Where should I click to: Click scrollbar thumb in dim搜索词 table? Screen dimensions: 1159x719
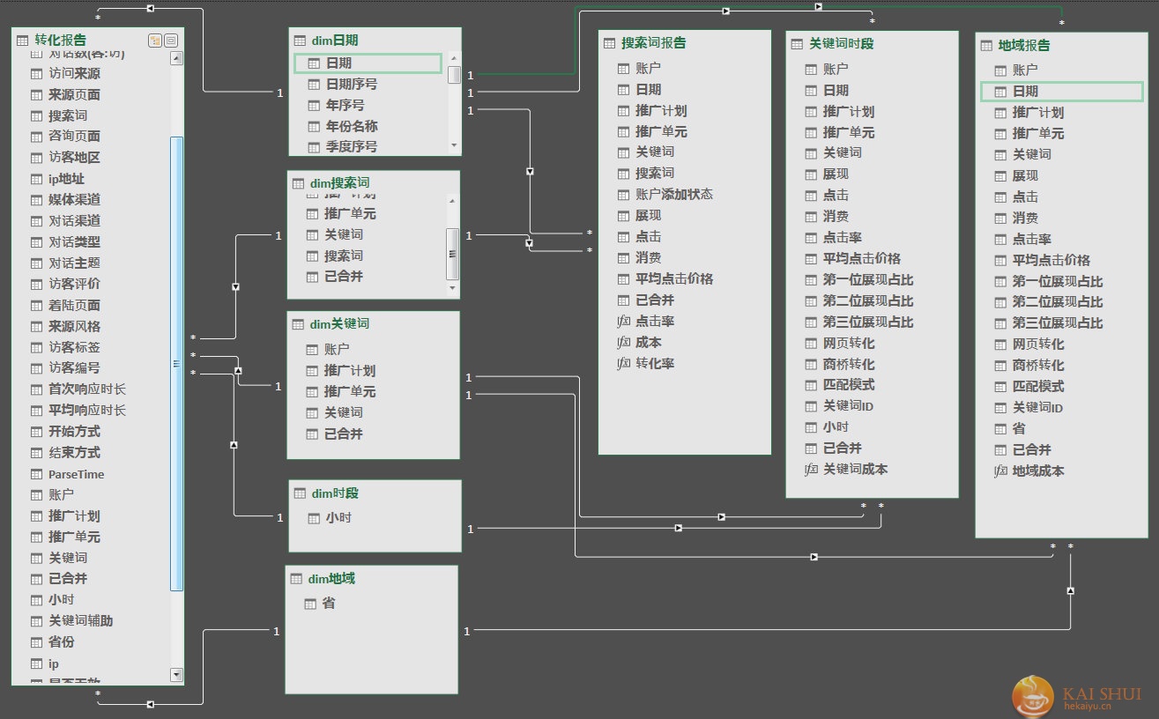453,253
